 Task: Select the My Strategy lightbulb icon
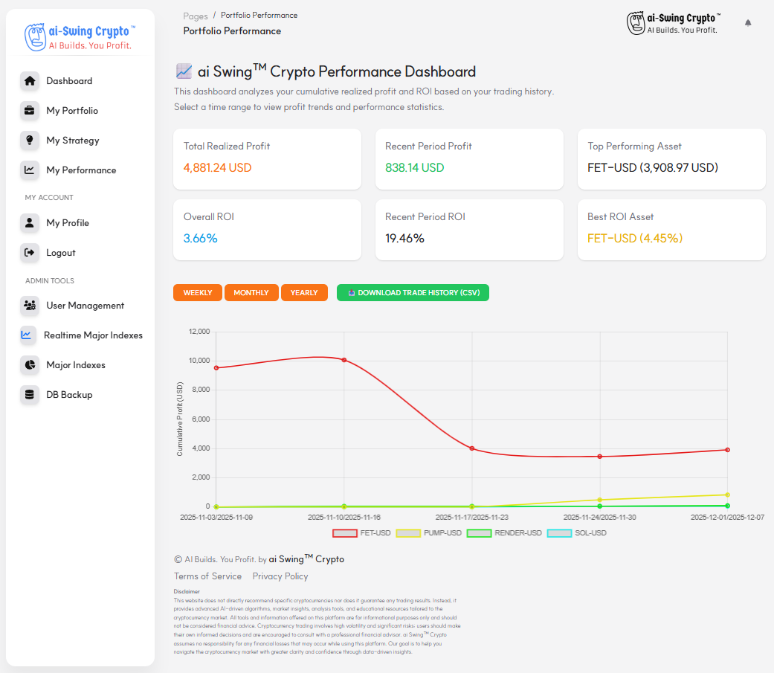(30, 141)
